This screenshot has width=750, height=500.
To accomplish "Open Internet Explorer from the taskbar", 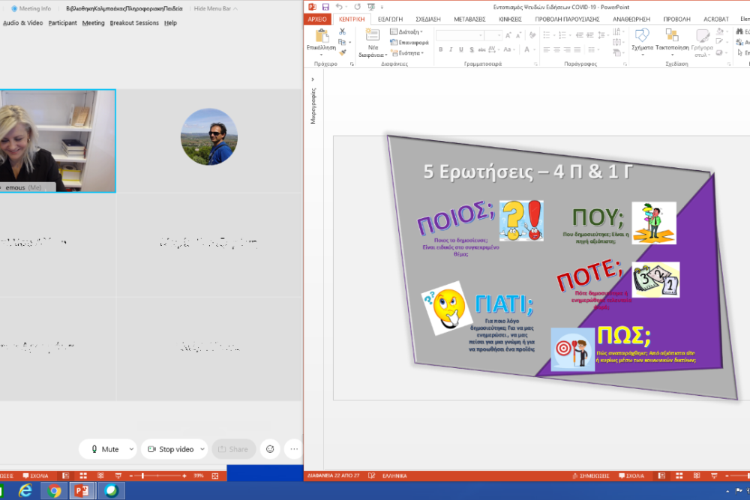I will click(25, 490).
